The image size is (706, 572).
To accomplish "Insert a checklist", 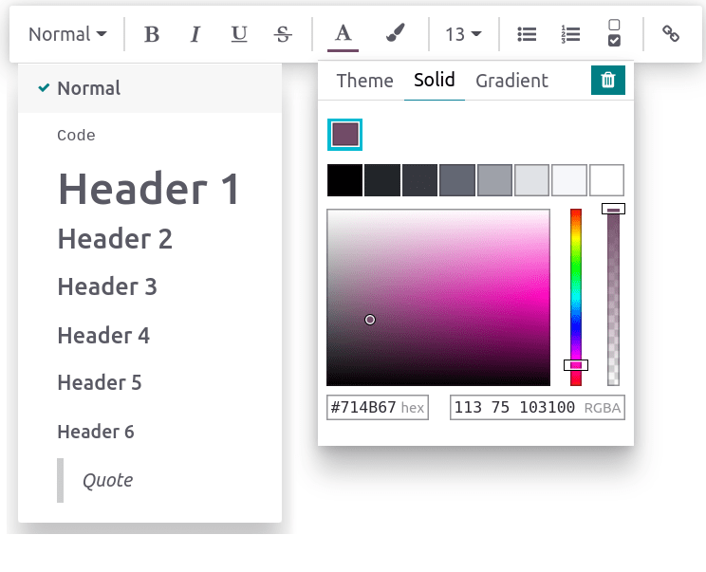I will point(614,33).
